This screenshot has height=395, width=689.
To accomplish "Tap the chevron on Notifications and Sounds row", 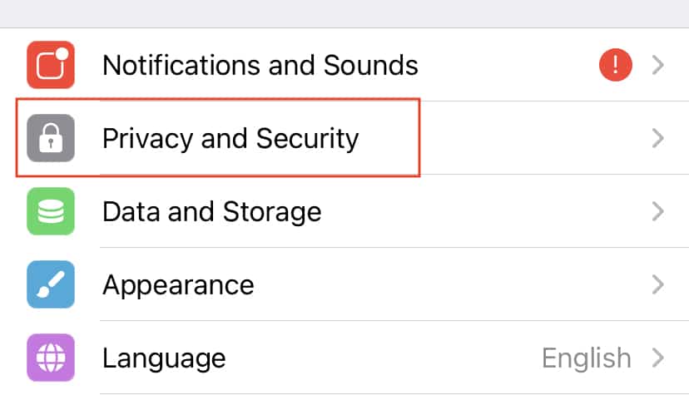I will [x=658, y=65].
